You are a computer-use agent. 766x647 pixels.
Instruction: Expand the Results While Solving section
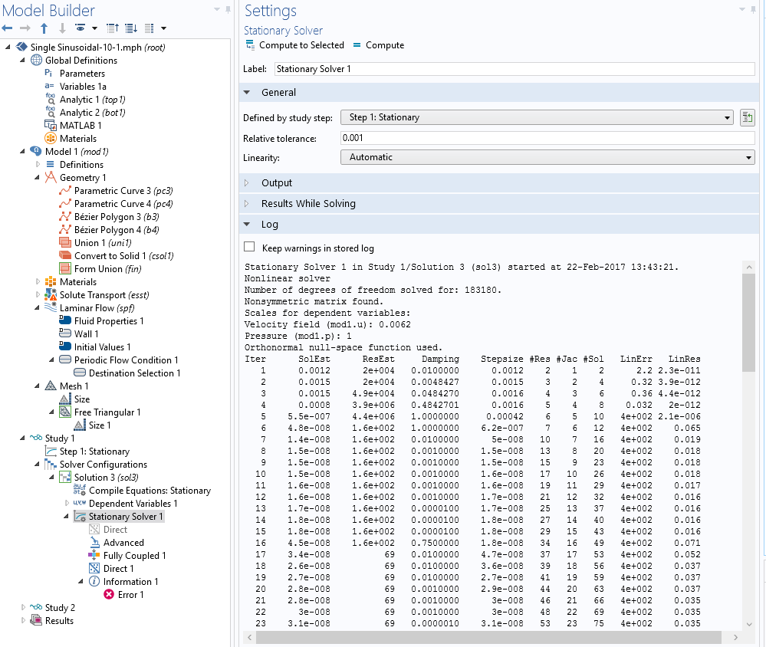tap(308, 204)
